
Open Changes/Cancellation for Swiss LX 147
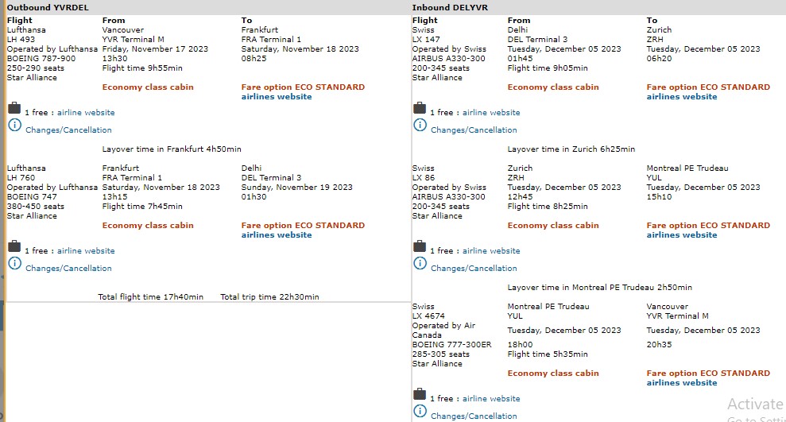[x=474, y=130]
